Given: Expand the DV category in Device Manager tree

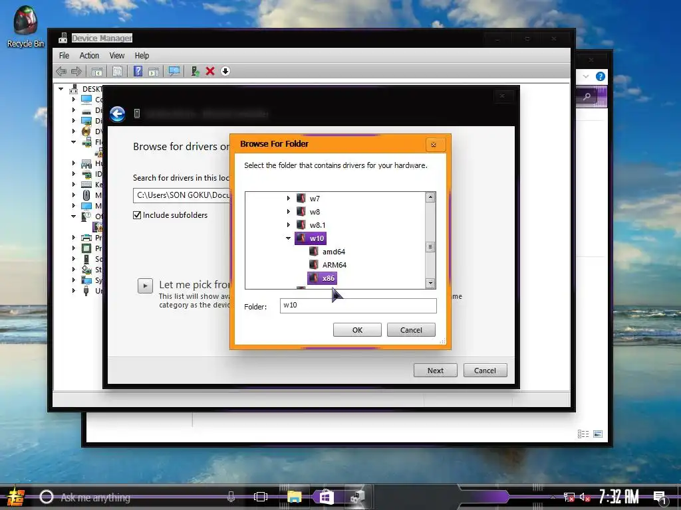Looking at the screenshot, I should coord(73,131).
